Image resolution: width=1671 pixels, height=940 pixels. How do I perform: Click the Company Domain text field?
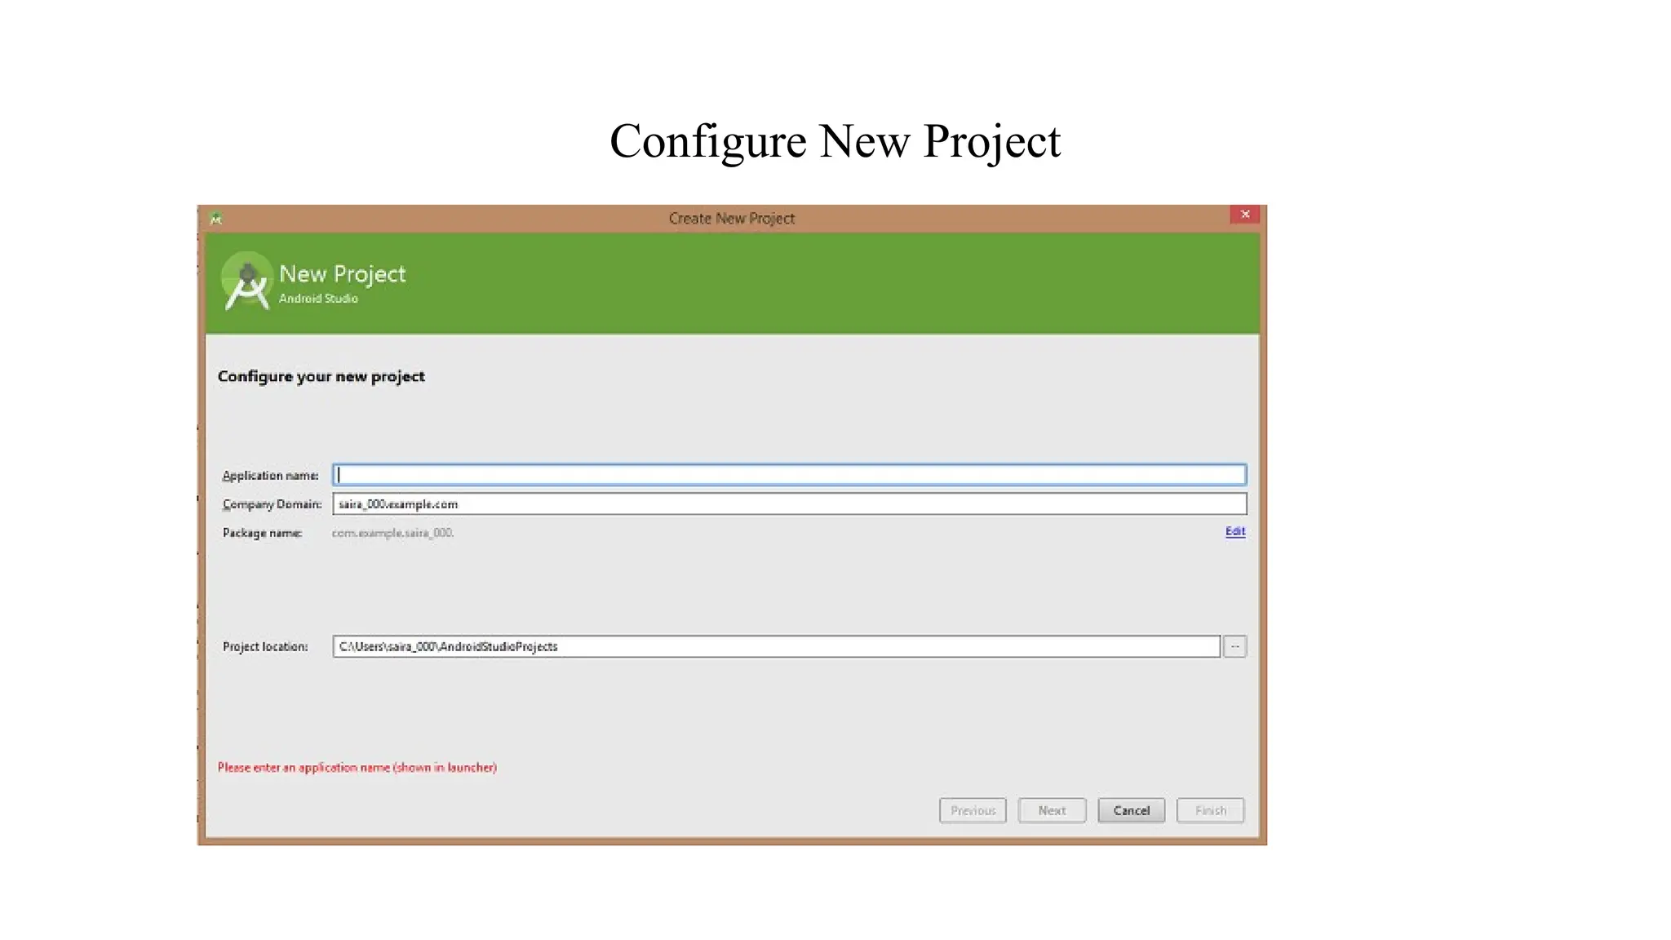[x=789, y=504]
